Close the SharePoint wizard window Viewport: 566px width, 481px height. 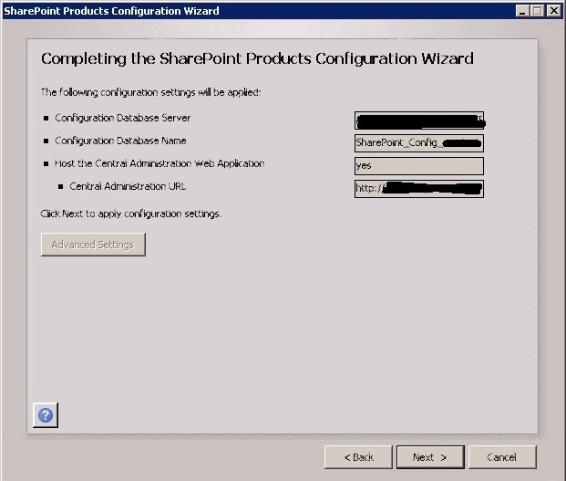click(x=554, y=11)
